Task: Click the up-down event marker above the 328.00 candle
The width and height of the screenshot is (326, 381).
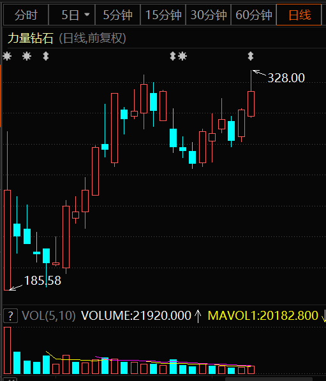Action: tap(251, 56)
